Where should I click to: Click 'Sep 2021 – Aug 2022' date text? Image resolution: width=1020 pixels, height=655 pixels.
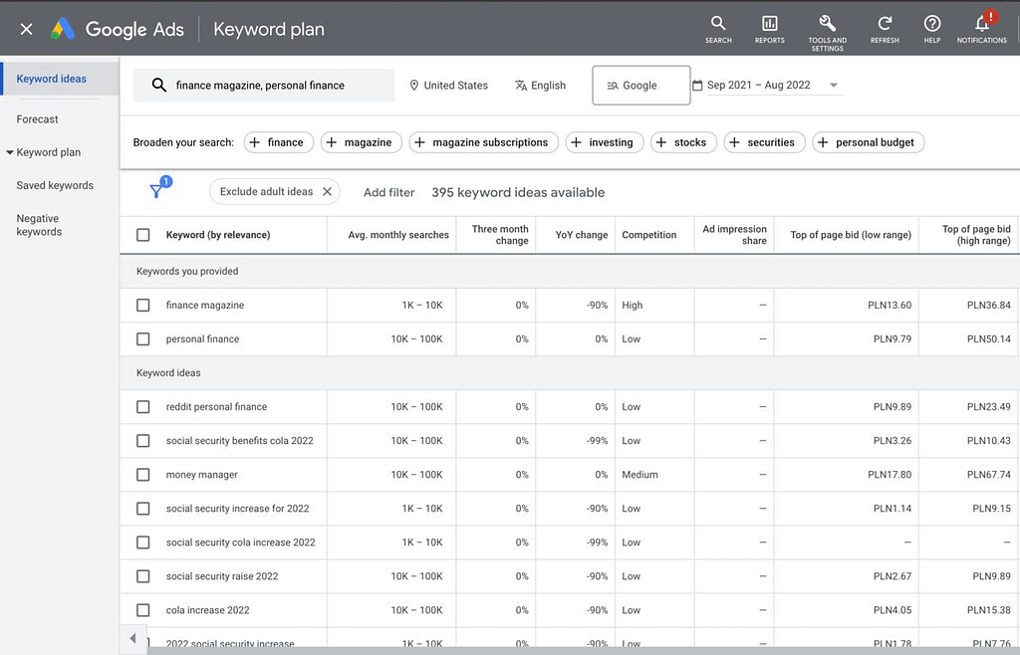tap(758, 86)
